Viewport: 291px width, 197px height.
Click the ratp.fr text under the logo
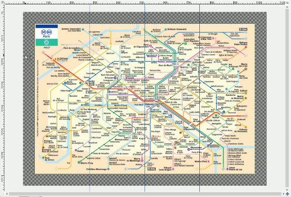point(47,47)
